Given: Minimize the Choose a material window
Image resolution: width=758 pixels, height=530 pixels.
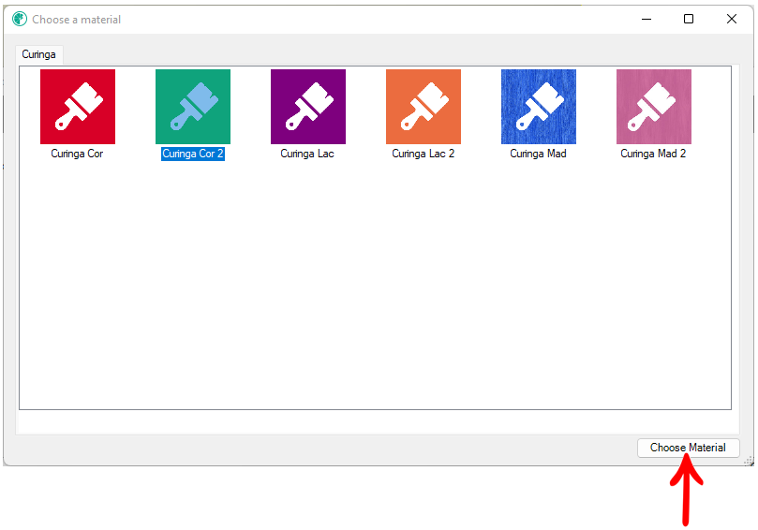Looking at the screenshot, I should (x=647, y=20).
